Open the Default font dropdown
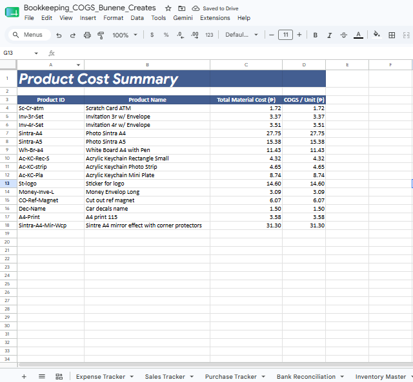The height and width of the screenshot is (382, 413). [241, 35]
